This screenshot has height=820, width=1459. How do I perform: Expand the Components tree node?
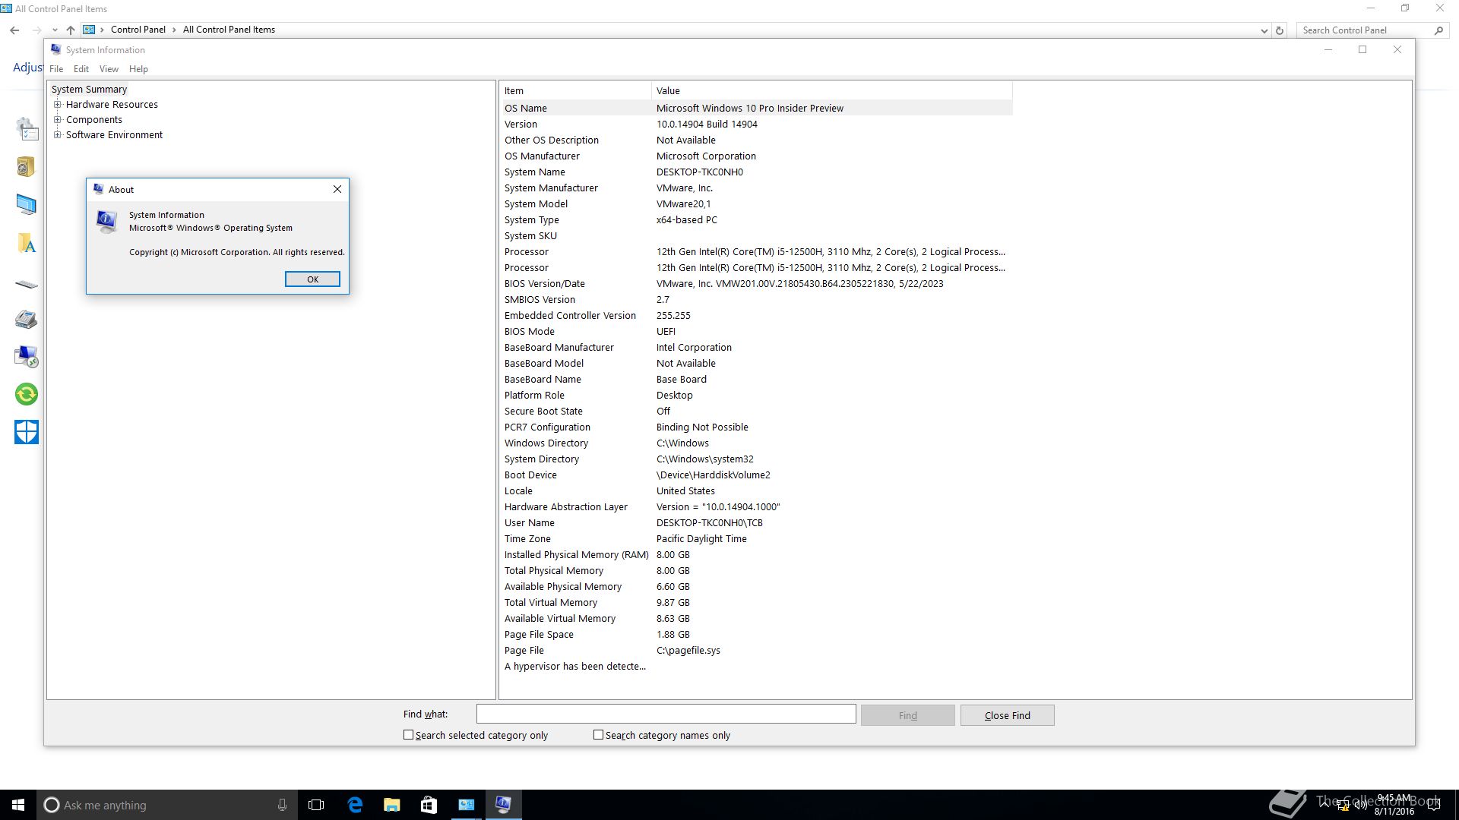pyautogui.click(x=57, y=120)
